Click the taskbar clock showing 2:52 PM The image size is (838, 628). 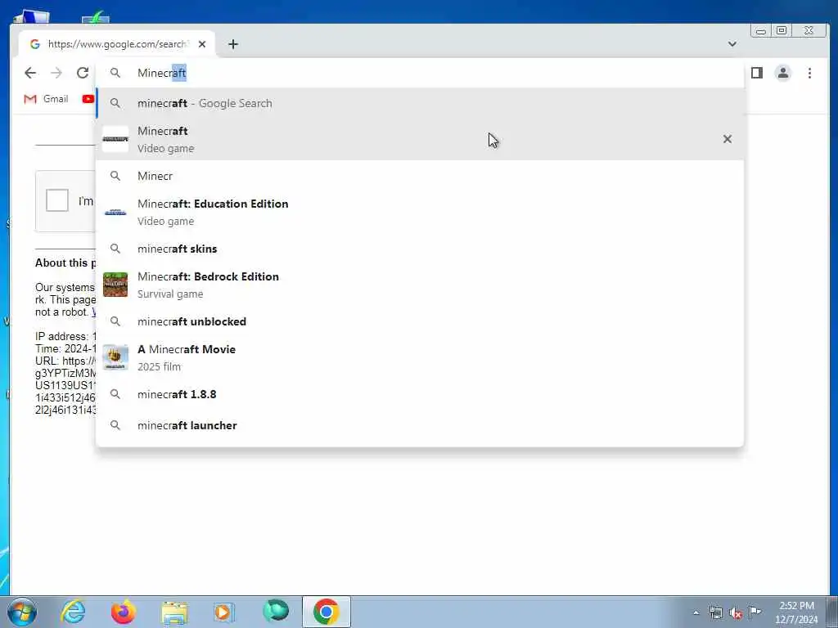[x=796, y=612]
